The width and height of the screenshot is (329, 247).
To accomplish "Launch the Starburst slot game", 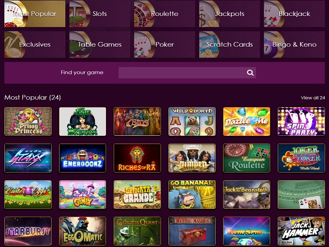I will point(28,231).
